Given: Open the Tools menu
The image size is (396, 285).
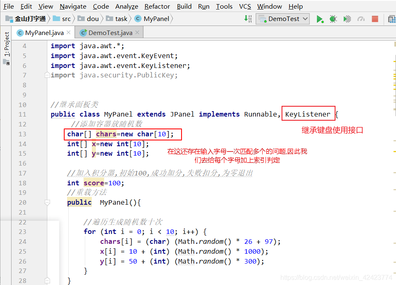Looking at the screenshot, I should (x=224, y=6).
